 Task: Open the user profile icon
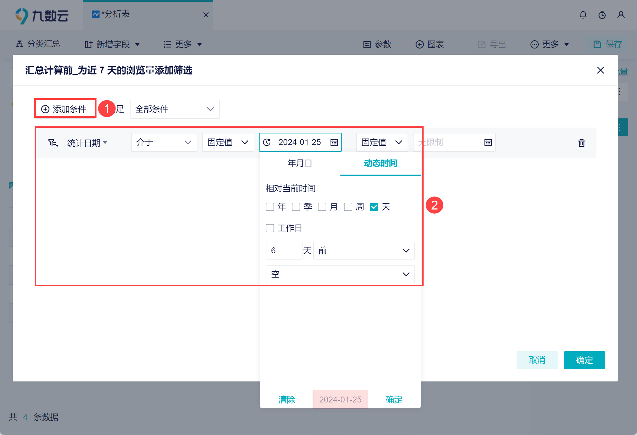621,15
